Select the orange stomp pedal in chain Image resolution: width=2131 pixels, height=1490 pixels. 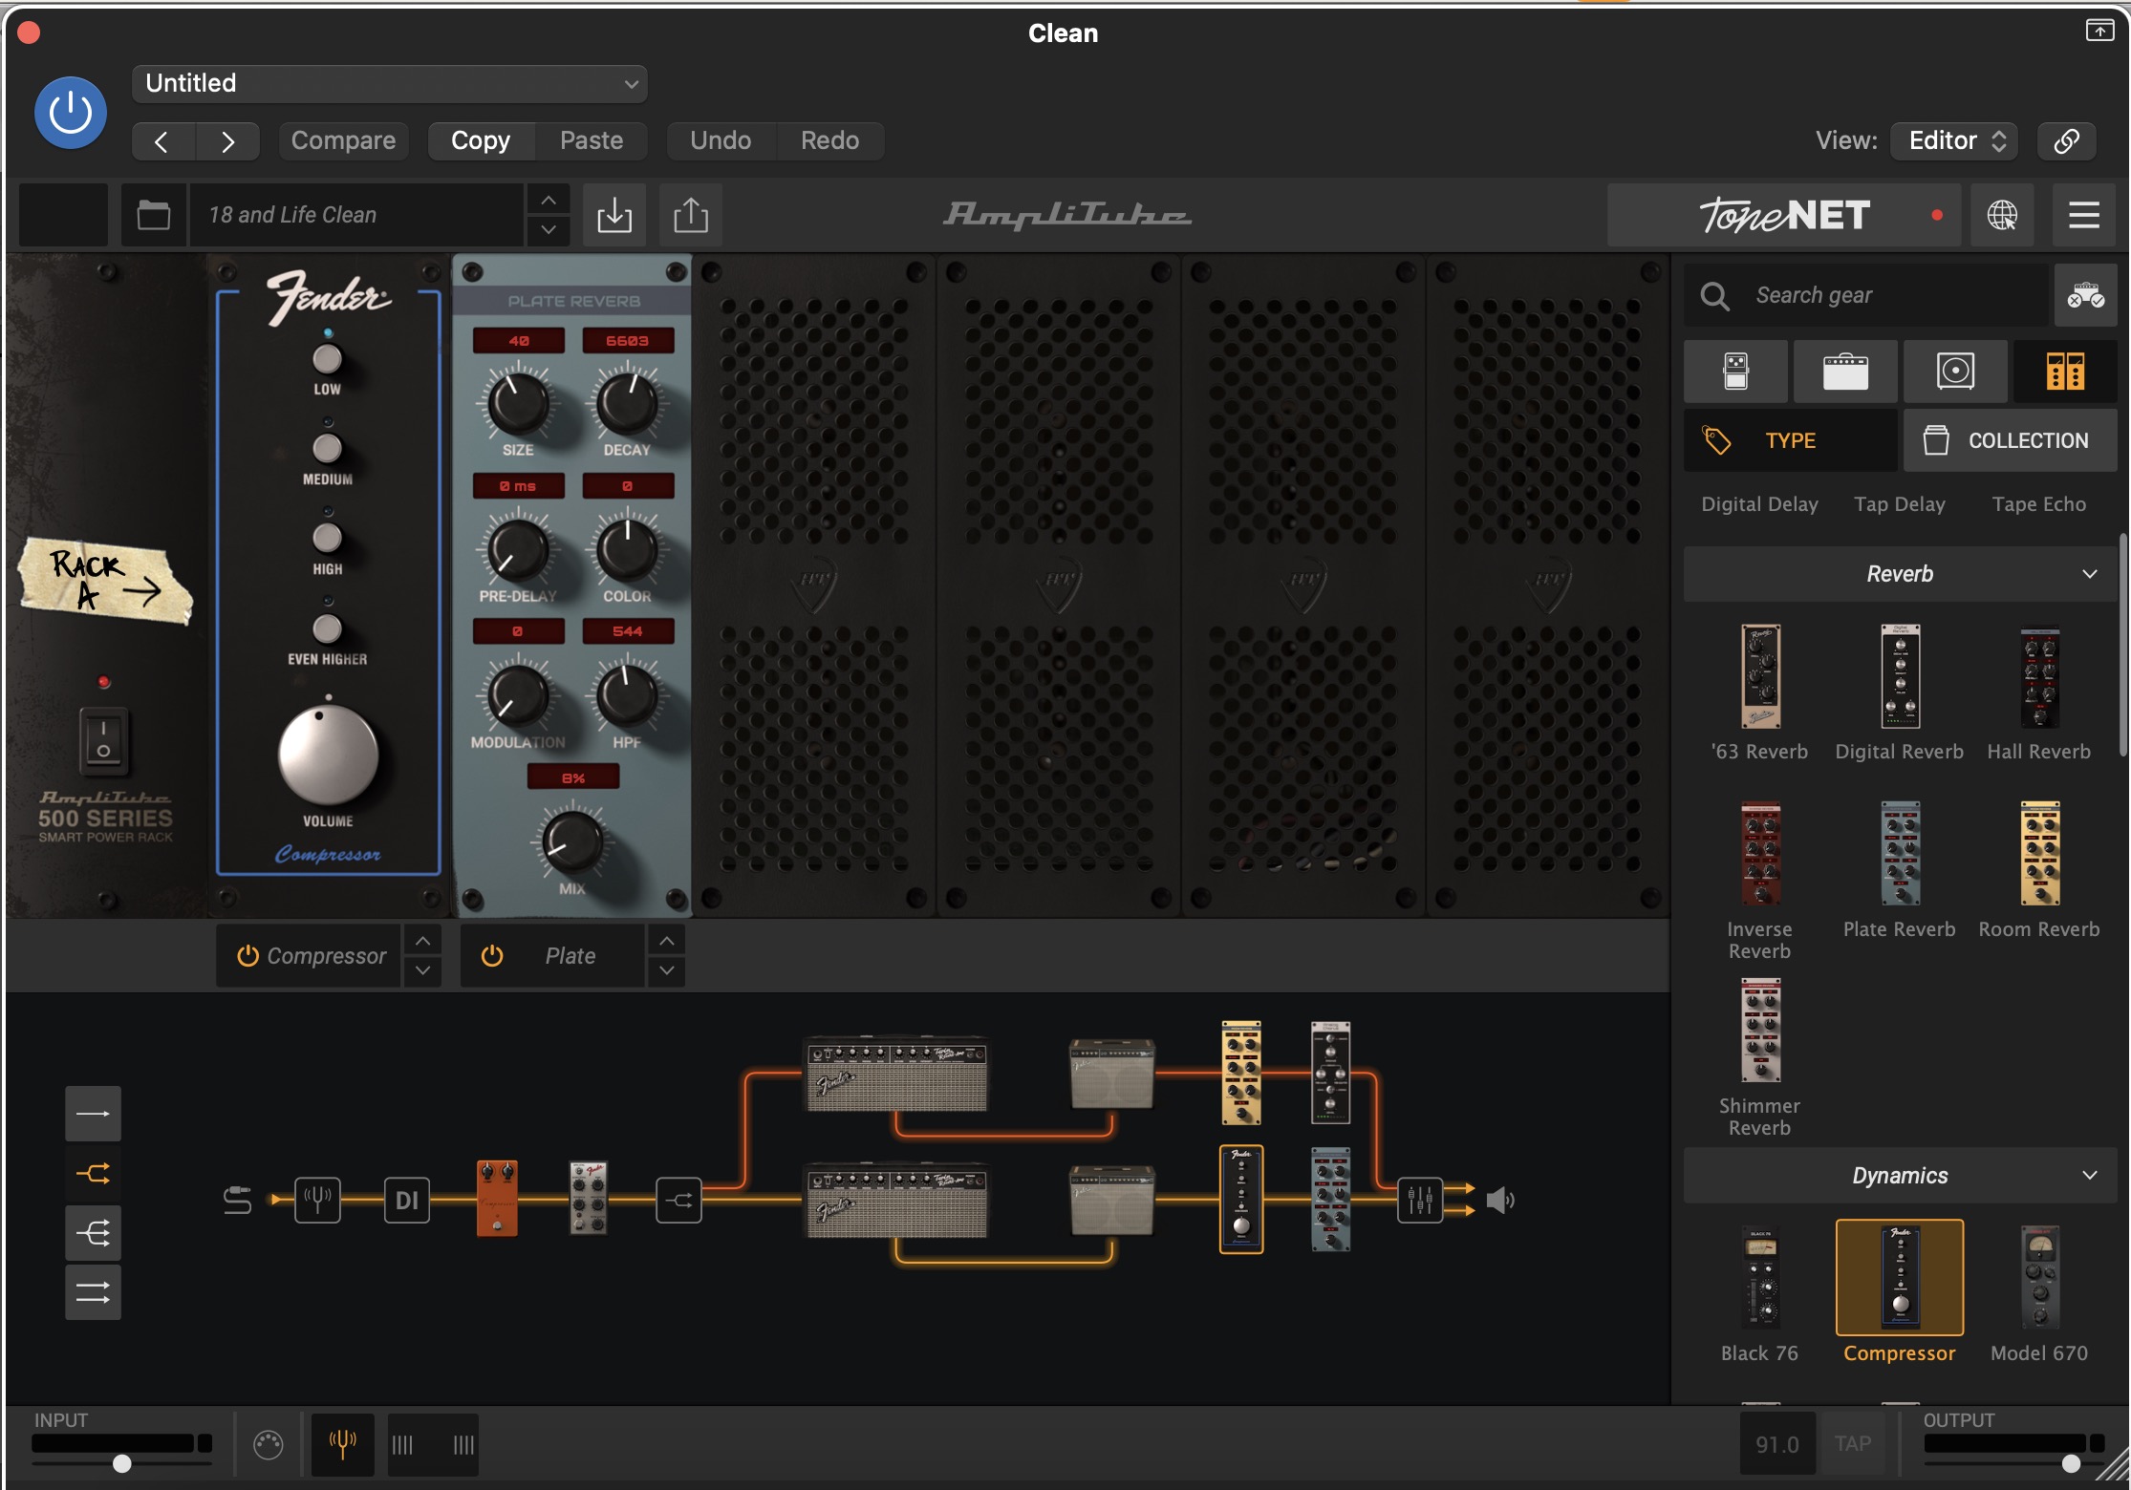click(x=497, y=1199)
